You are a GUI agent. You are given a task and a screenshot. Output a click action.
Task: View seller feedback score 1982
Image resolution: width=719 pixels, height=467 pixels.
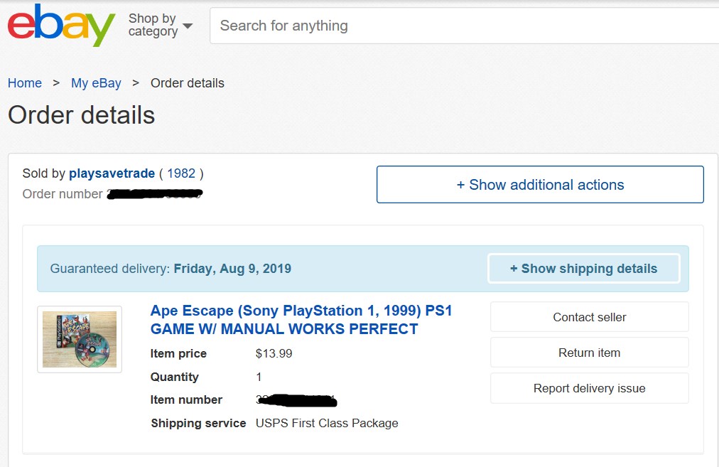pyautogui.click(x=181, y=173)
